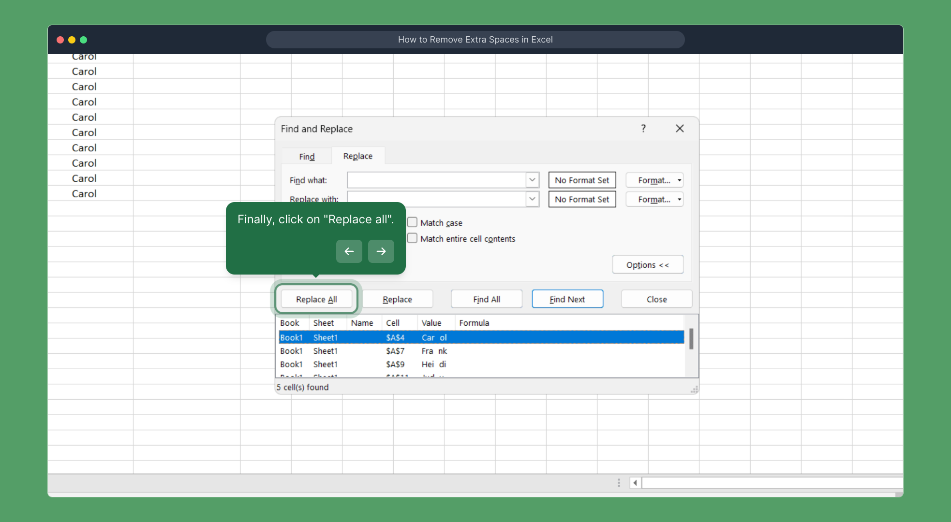This screenshot has width=951, height=522.
Task: Enable the Match case checkbox
Action: [412, 222]
